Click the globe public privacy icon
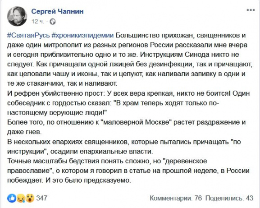Screen dimensions: 260x208 (x=53, y=22)
